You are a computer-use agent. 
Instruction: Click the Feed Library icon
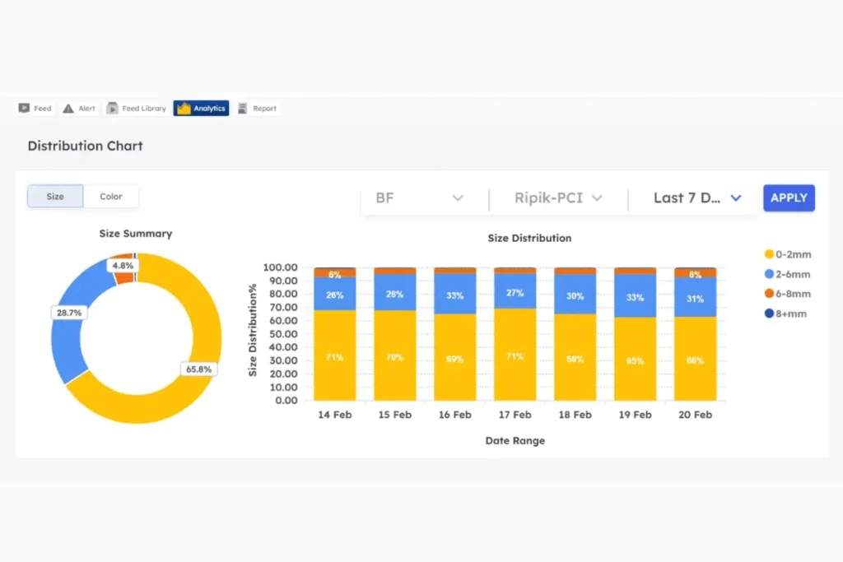pyautogui.click(x=113, y=109)
